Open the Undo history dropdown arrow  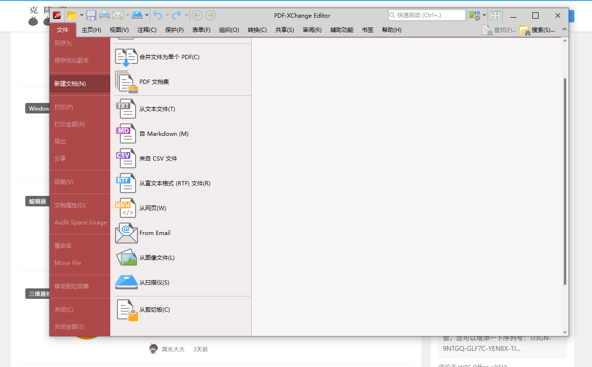[x=167, y=15]
